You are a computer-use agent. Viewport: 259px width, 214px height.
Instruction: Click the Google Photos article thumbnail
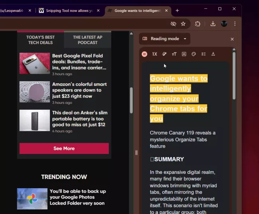click(32, 198)
